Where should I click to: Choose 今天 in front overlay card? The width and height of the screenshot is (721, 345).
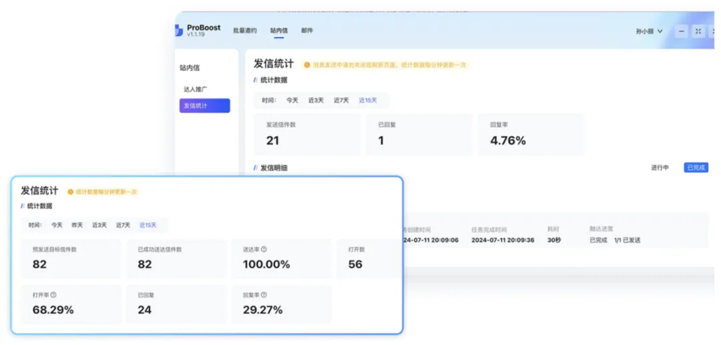coord(57,225)
